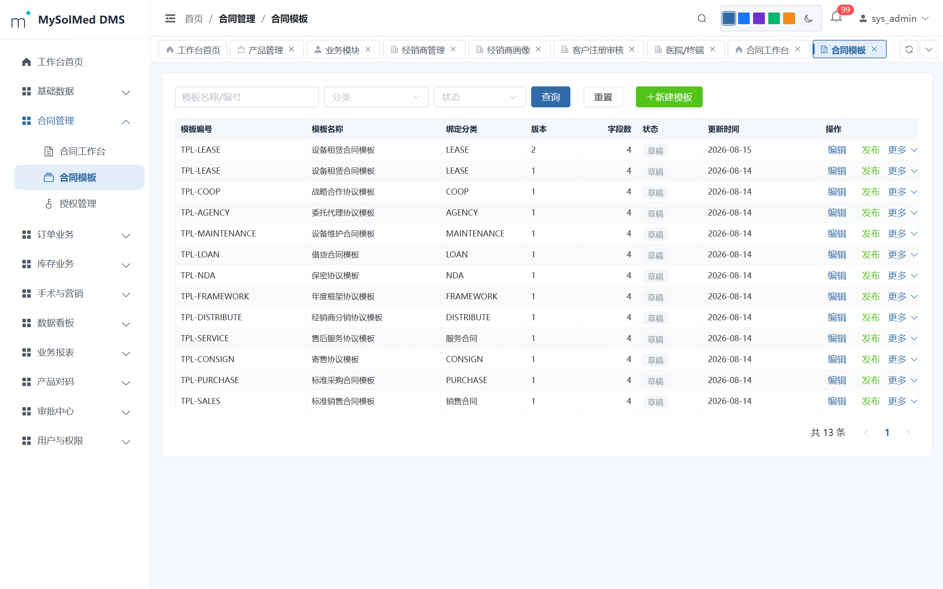The height and width of the screenshot is (589, 943).
Task: Open notifications bell with 99 badge
Action: [836, 17]
